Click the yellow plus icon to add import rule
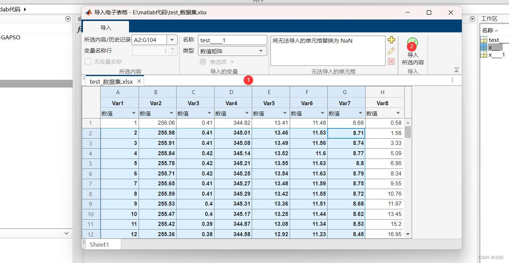Viewport: 509px width, 263px height. point(391,39)
